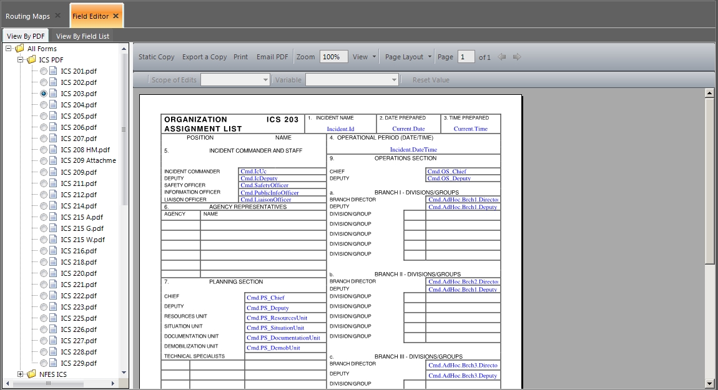
Task: Click the ICS 214.pdf document icon
Action: (53, 205)
